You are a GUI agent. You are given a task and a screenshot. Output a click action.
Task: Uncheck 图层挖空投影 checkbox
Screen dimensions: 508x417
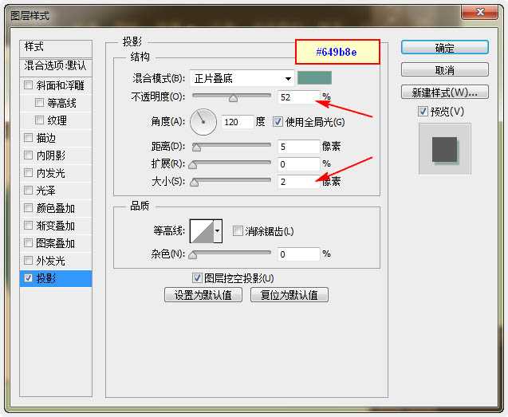tap(197, 278)
